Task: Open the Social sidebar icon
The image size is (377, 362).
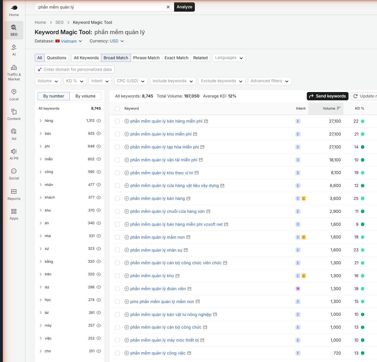Action: (14, 171)
